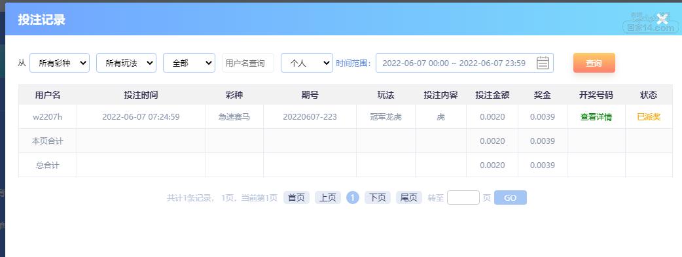Jump to 尾页 last page
Viewport: 682px width, 257px height.
click(409, 198)
